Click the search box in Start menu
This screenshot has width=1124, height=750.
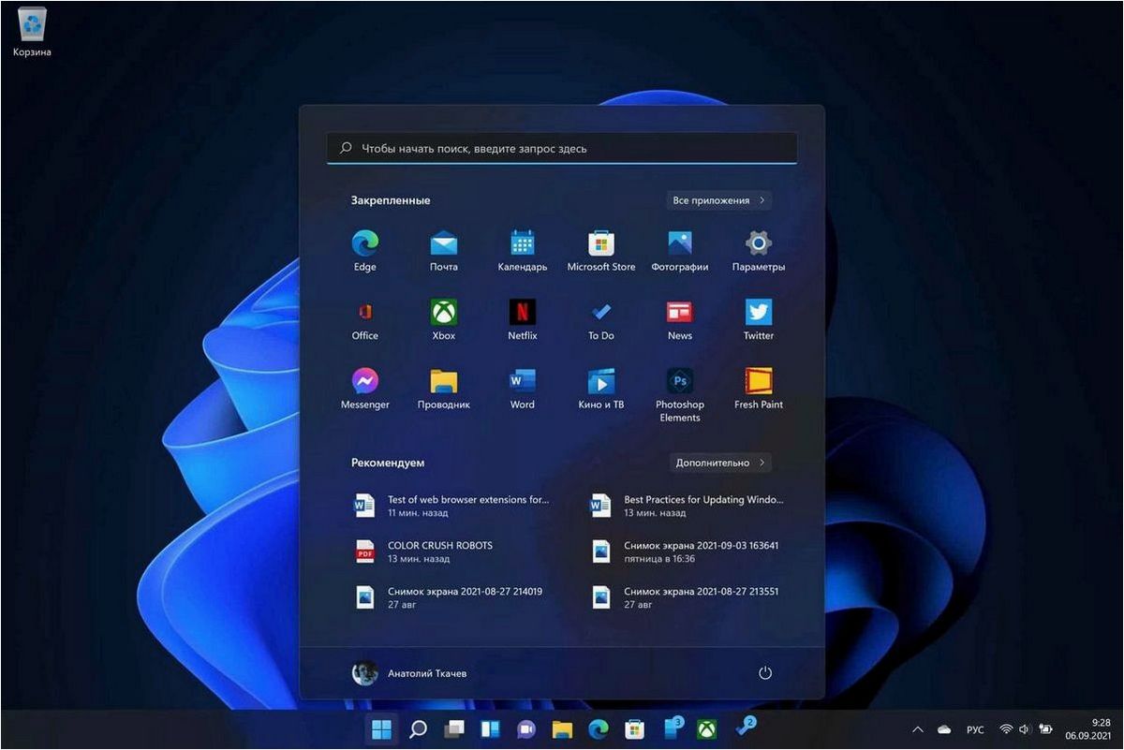tap(562, 148)
